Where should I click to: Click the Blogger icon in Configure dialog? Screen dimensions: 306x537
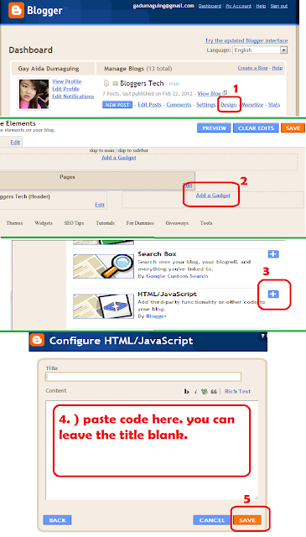37,341
